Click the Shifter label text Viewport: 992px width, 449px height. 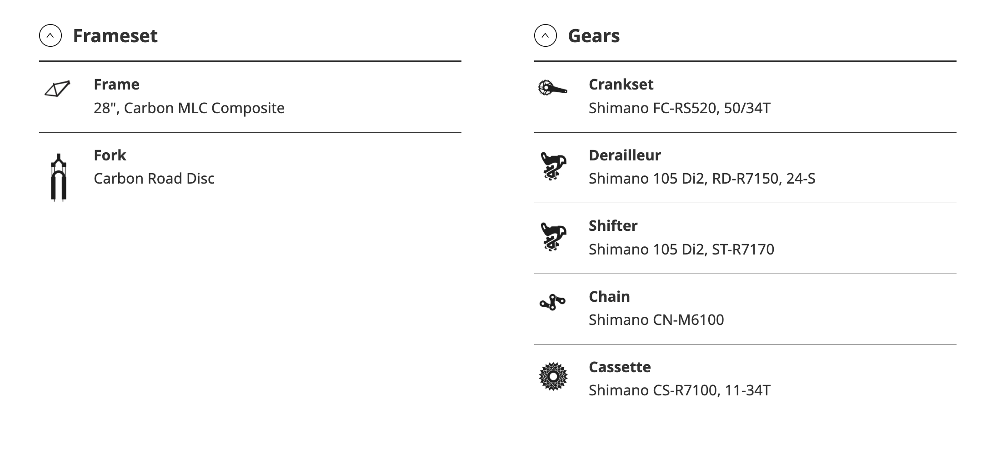tap(613, 226)
